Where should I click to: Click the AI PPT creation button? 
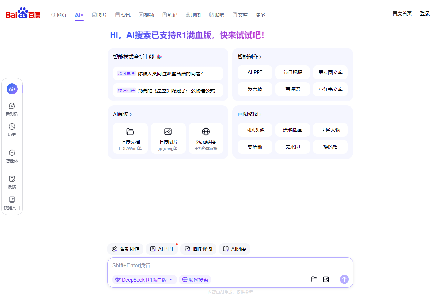coord(255,72)
